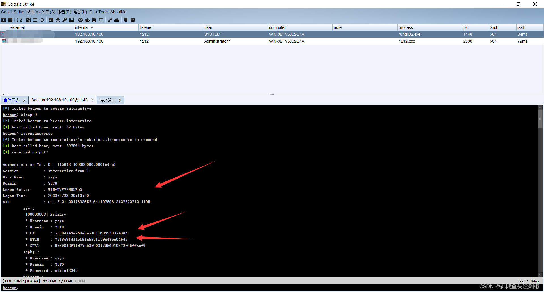This screenshot has width=544, height=292.
Task: Click the Administrator row session icon
Action: pyautogui.click(x=3, y=41)
